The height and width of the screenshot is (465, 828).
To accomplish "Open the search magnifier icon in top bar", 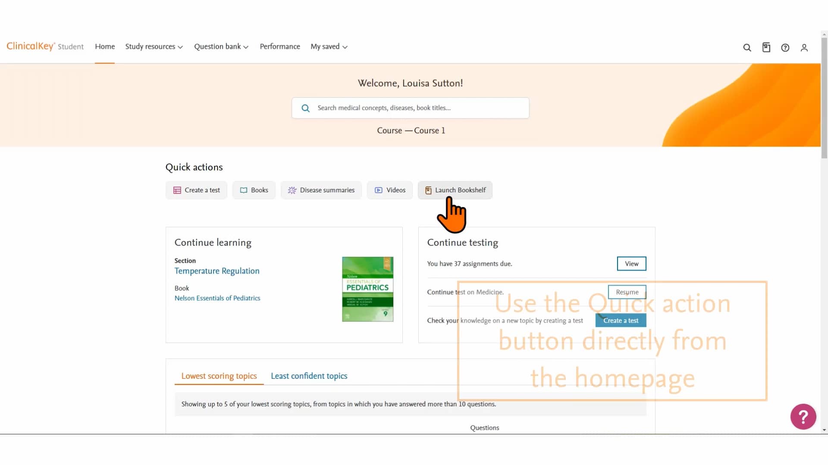I will tap(747, 47).
